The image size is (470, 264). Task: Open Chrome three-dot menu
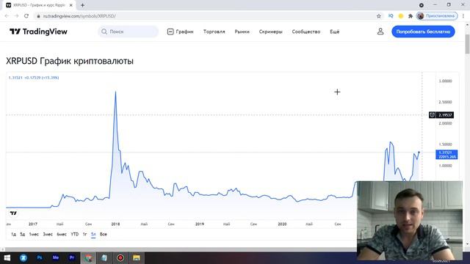point(463,16)
